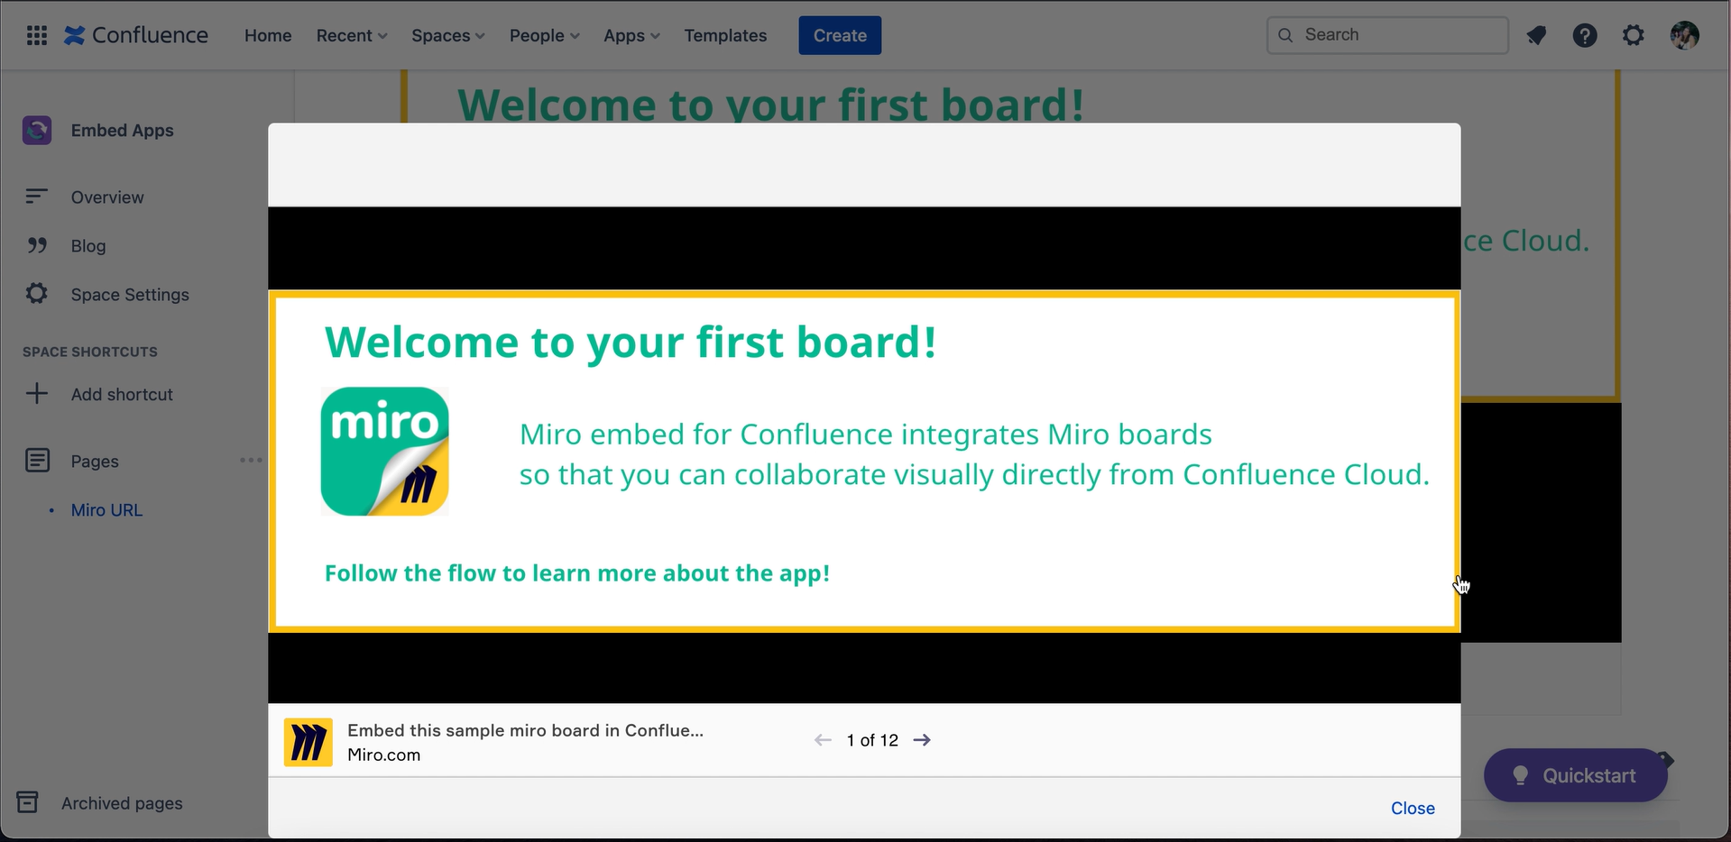Go to next slide arrow
Screen dimensions: 1731x842
(922, 740)
